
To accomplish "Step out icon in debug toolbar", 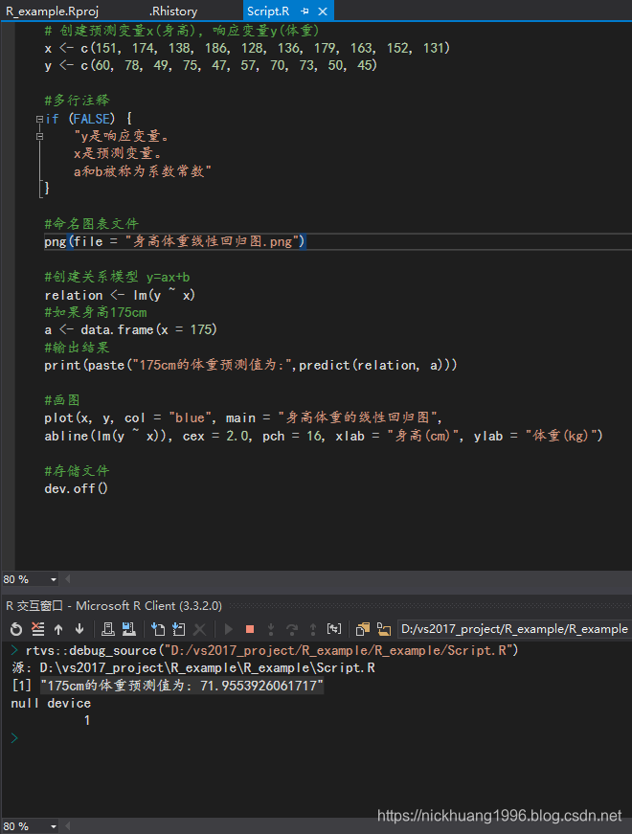I will [x=313, y=629].
